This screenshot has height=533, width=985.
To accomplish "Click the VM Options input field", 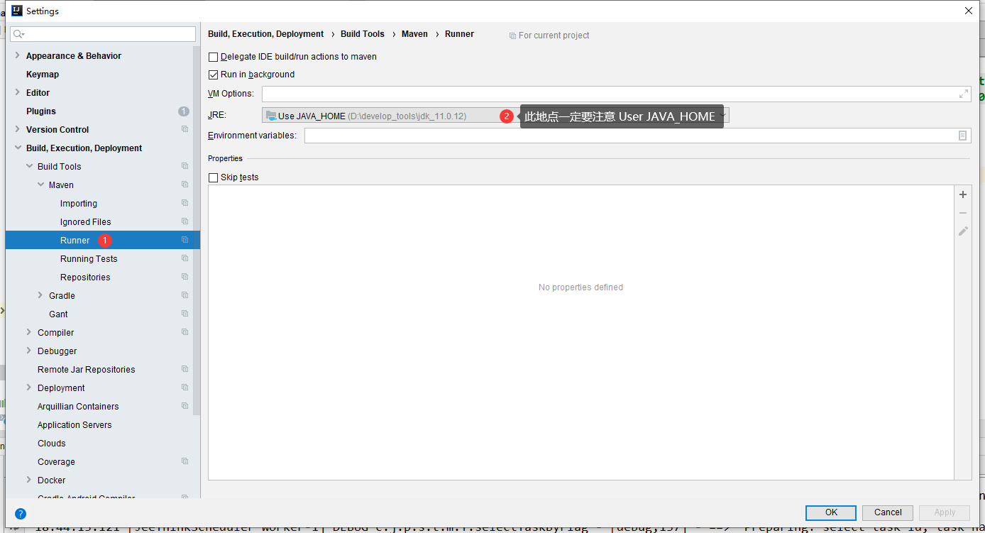I will click(616, 94).
